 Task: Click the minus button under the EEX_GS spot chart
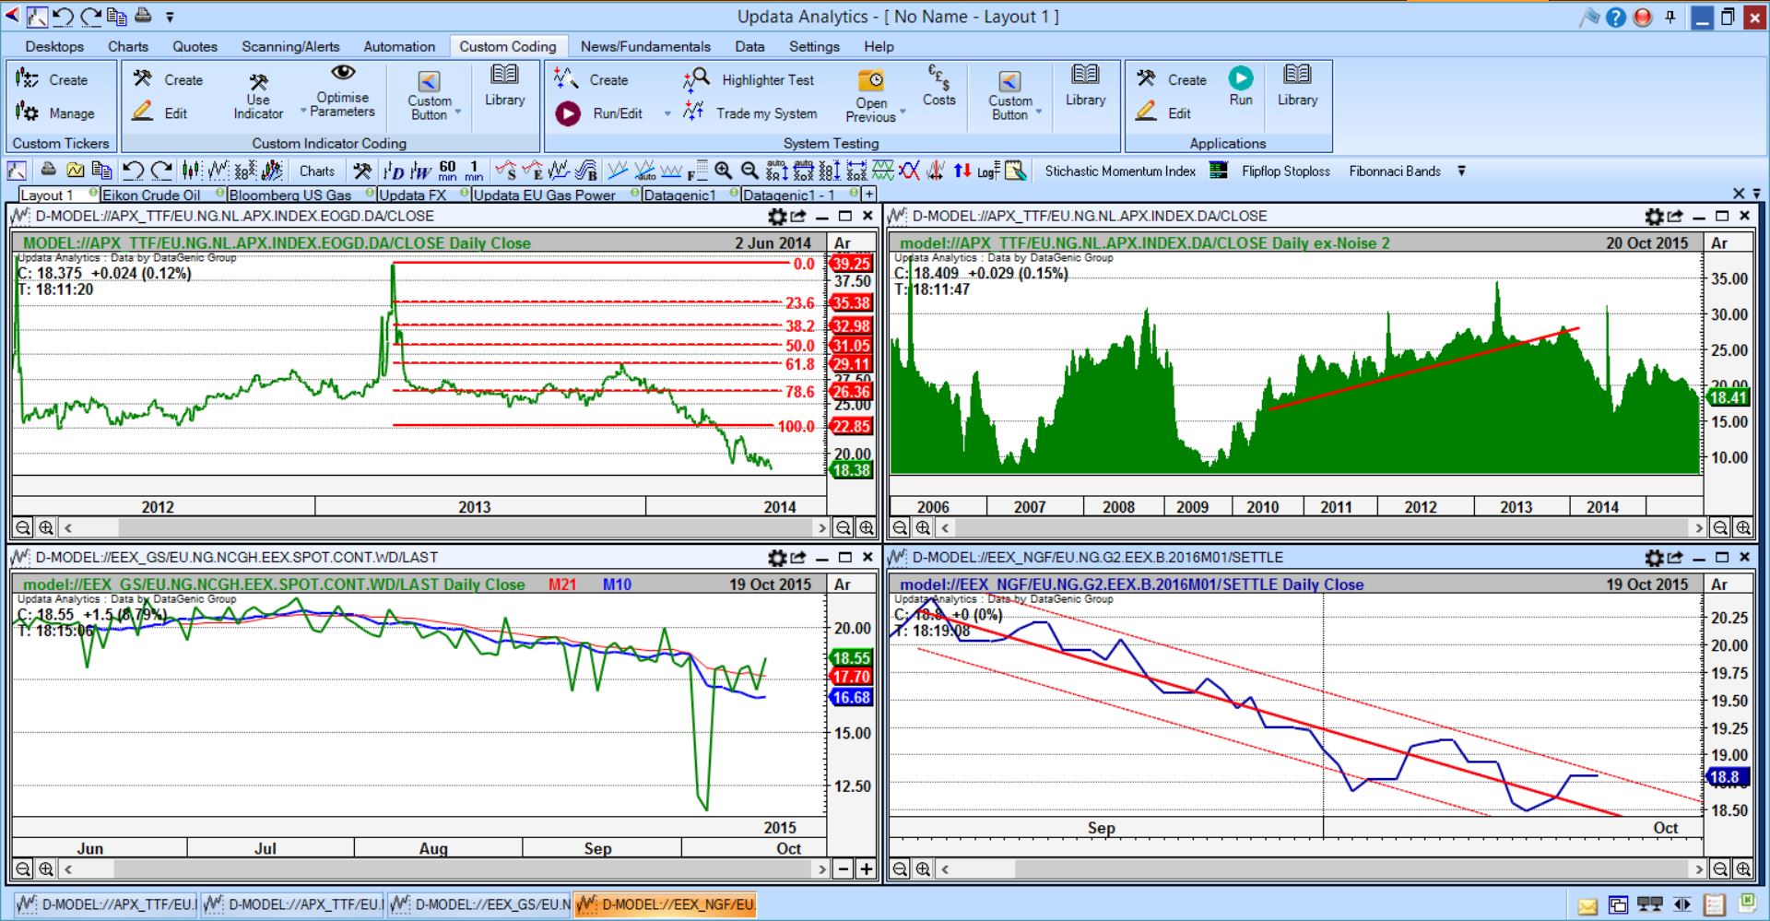pos(843,868)
